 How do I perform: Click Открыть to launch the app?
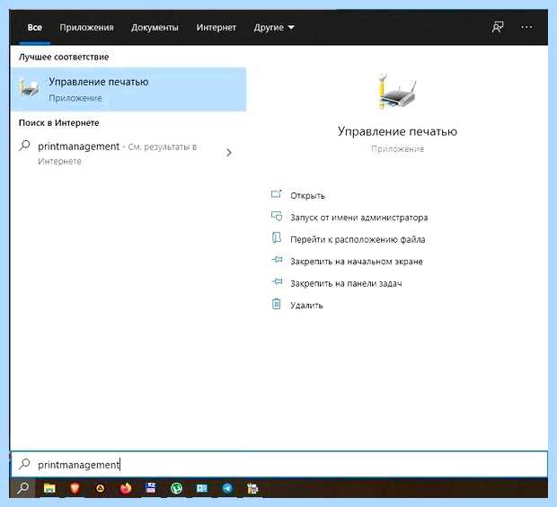point(307,196)
